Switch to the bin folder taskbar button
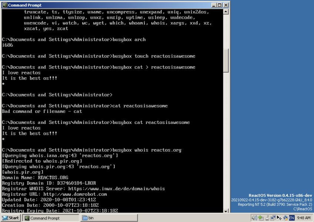The width and height of the screenshot is (314, 222). [109, 218]
